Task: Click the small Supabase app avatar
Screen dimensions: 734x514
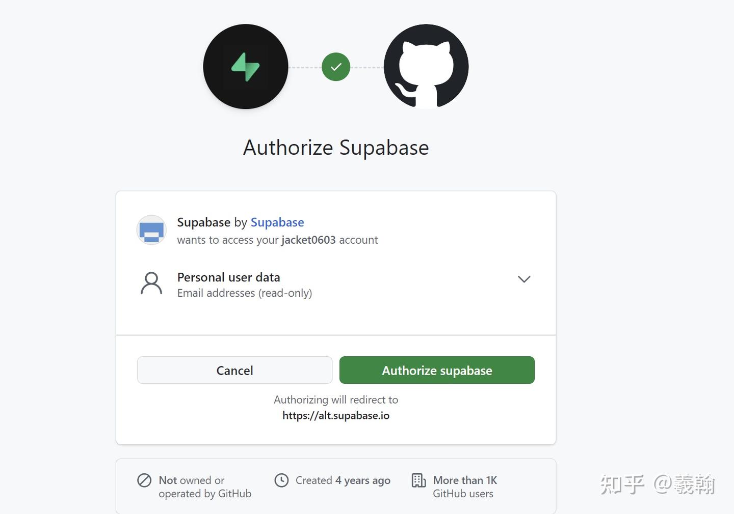Action: click(x=151, y=231)
